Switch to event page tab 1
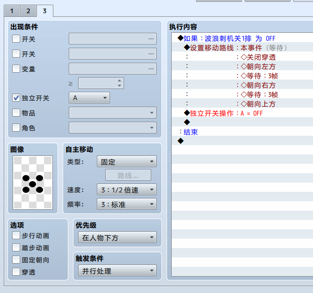Screen dimensions: 313x293 click(x=12, y=11)
